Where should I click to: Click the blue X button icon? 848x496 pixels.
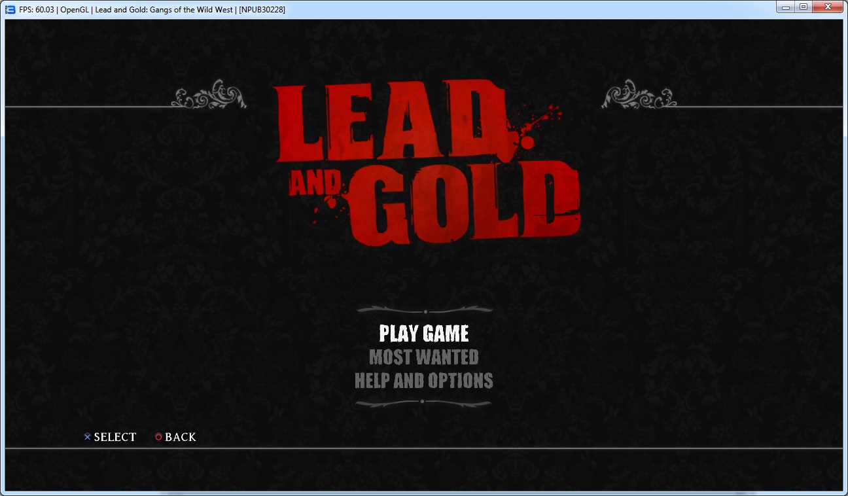pos(88,437)
